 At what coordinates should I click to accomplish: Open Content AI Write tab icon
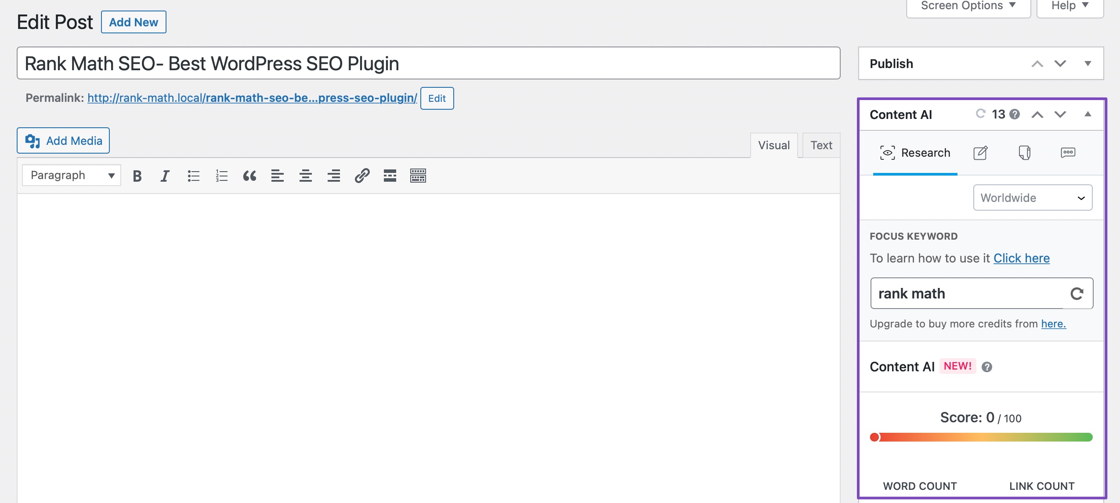[980, 153]
